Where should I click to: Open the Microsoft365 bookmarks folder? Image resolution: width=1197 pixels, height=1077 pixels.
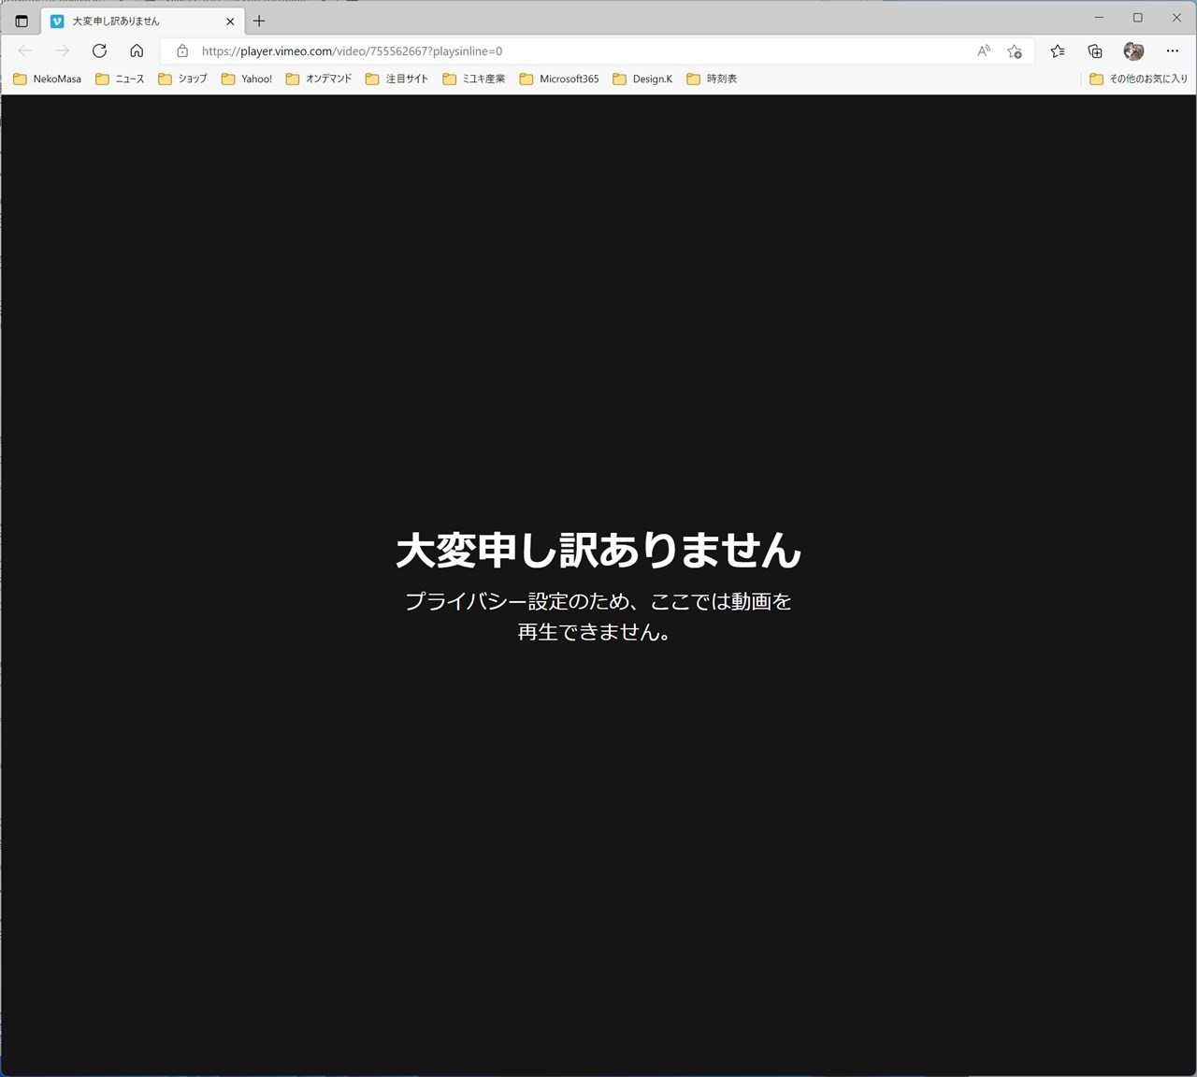click(559, 79)
